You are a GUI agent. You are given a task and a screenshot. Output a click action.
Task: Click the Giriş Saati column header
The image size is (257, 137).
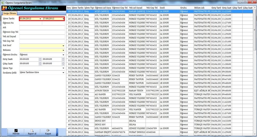pos(226,8)
